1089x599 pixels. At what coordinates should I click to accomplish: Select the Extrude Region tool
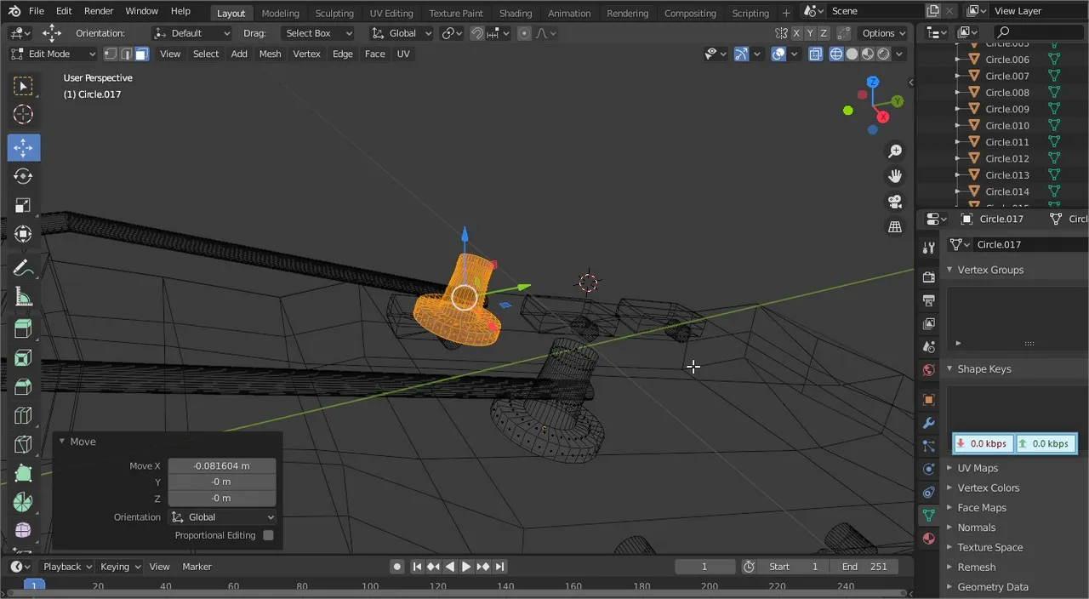click(23, 329)
